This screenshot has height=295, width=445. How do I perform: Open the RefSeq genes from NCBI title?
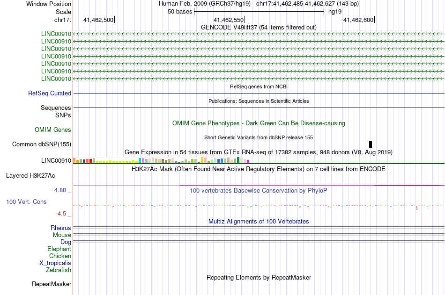[259, 86]
